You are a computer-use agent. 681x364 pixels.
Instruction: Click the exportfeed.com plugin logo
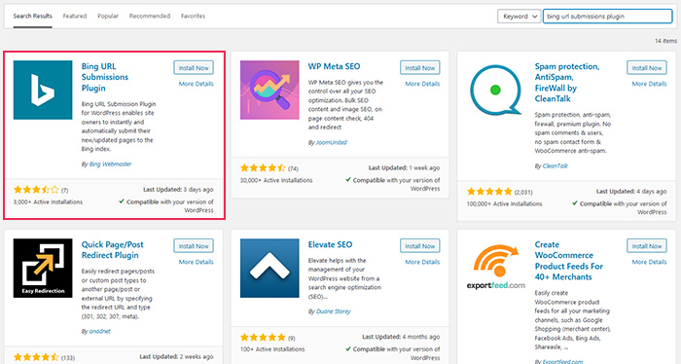coord(495,268)
